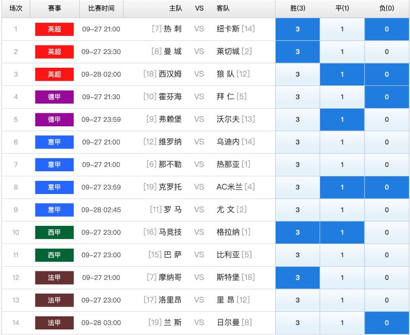The width and height of the screenshot is (410, 335).
Task: Select win (3) for 维罗纳 vs 乌迪内
Action: pos(297,142)
